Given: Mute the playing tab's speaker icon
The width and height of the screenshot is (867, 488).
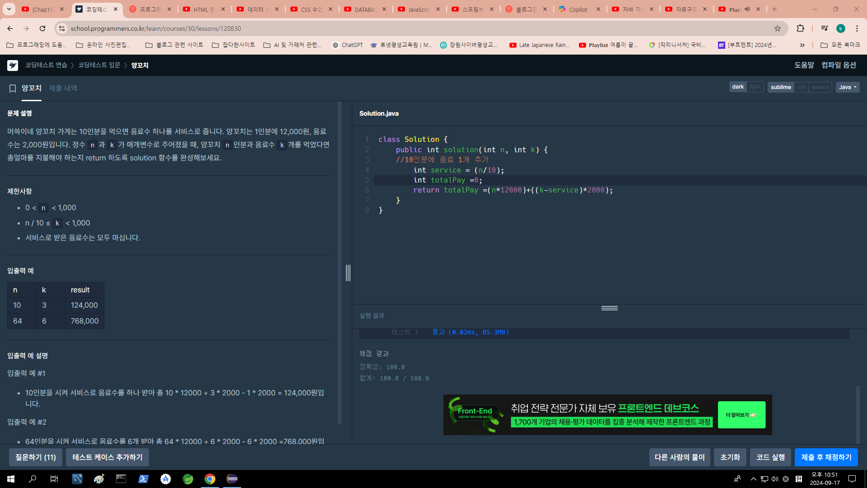Looking at the screenshot, I should pos(747,9).
